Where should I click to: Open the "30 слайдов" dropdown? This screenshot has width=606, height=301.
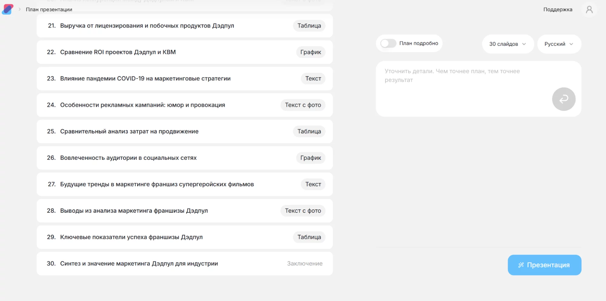[x=507, y=44]
